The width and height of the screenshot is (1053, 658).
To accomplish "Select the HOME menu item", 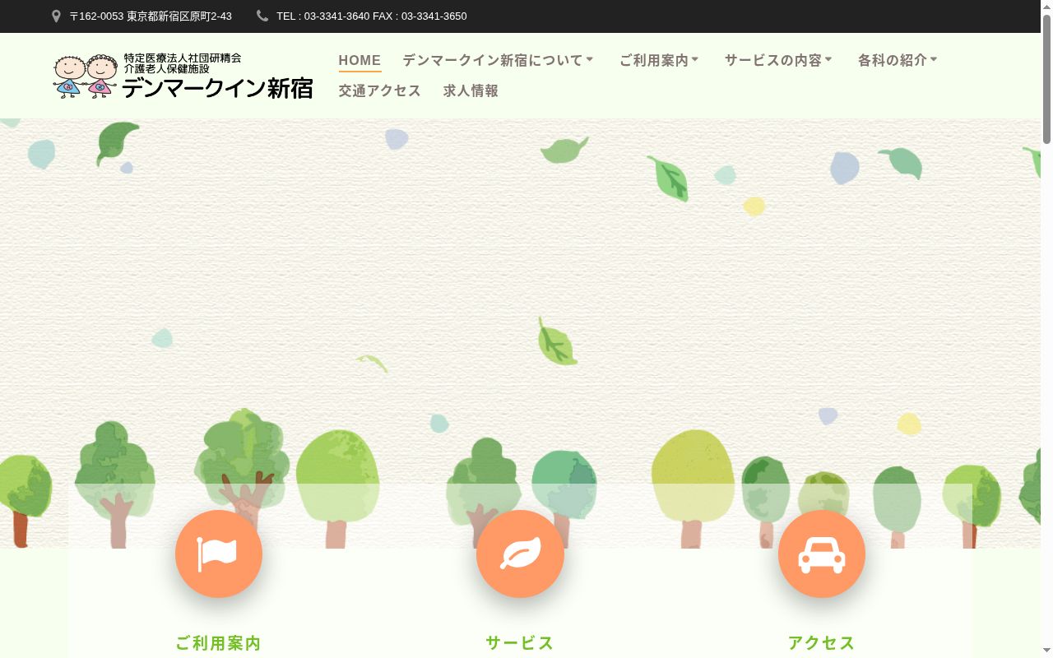I will (x=360, y=60).
